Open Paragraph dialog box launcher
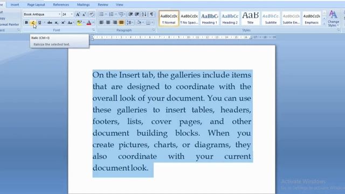 coord(153,30)
